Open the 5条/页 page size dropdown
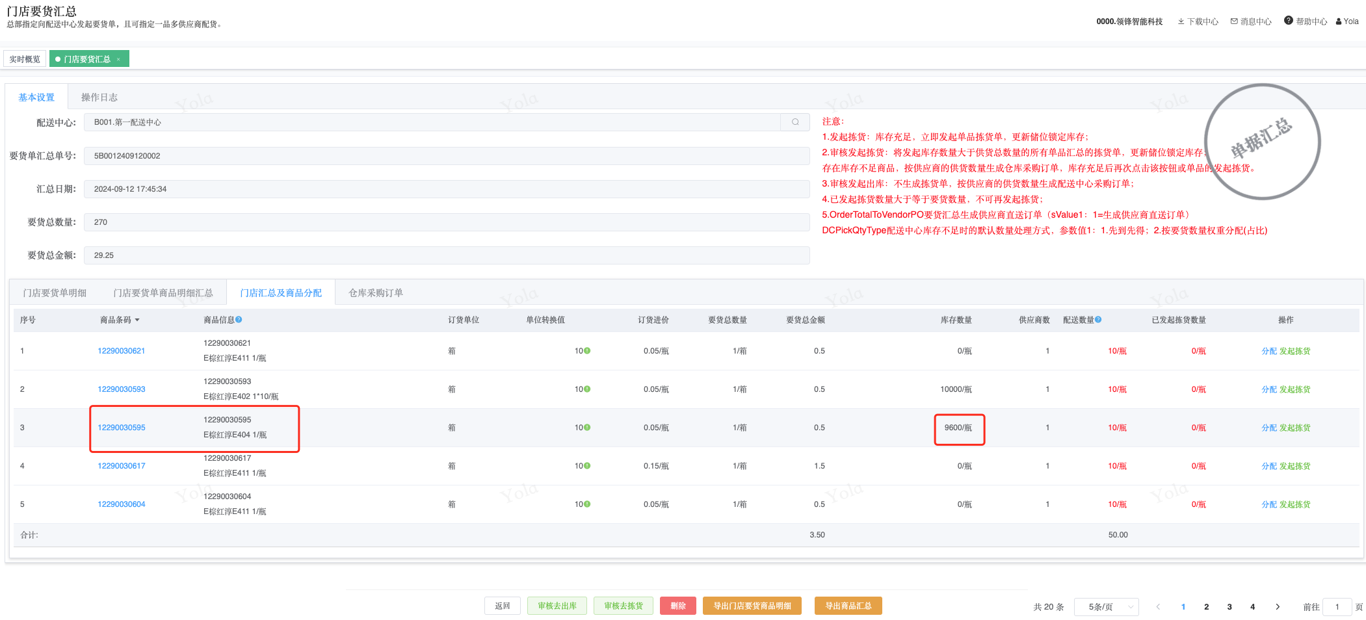Screen dimensions: 1366x620 (1106, 607)
